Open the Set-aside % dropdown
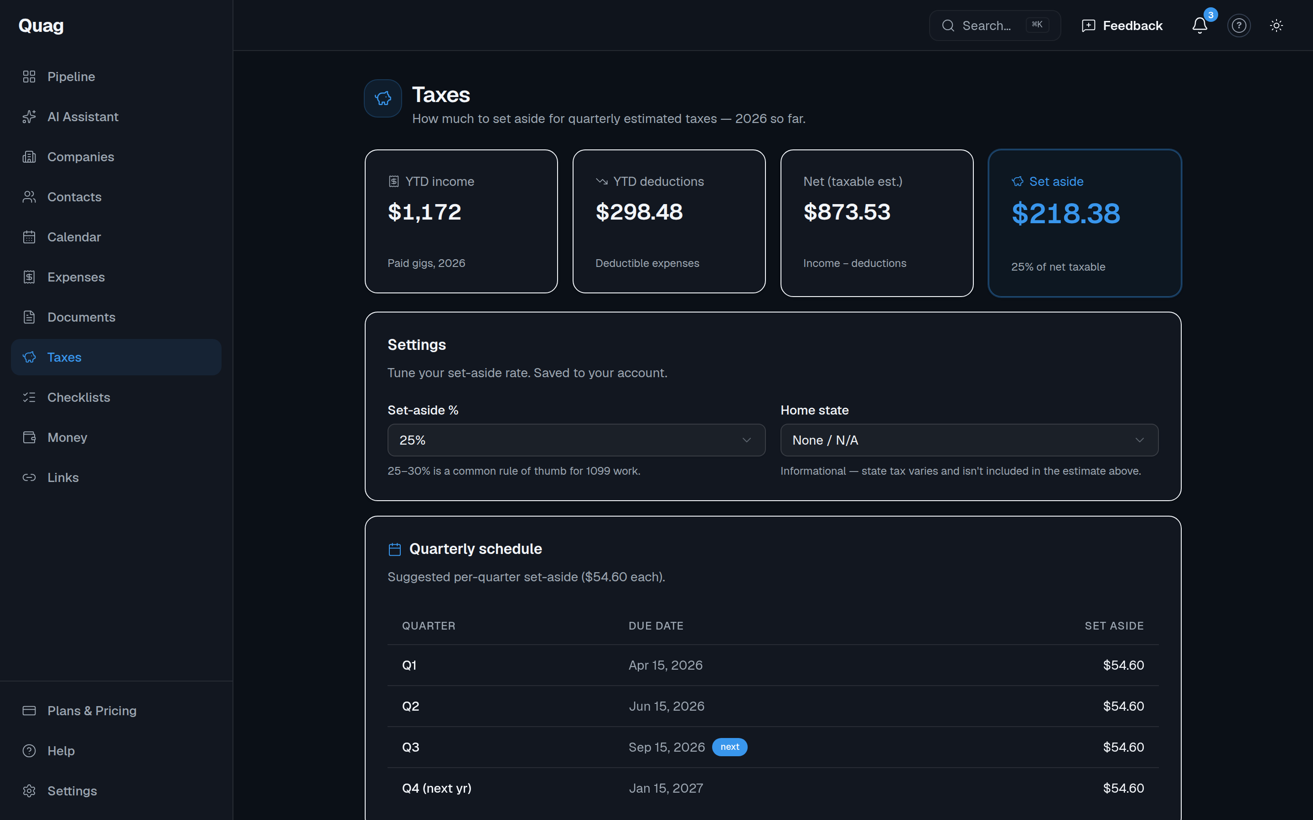The width and height of the screenshot is (1313, 820). tap(576, 440)
